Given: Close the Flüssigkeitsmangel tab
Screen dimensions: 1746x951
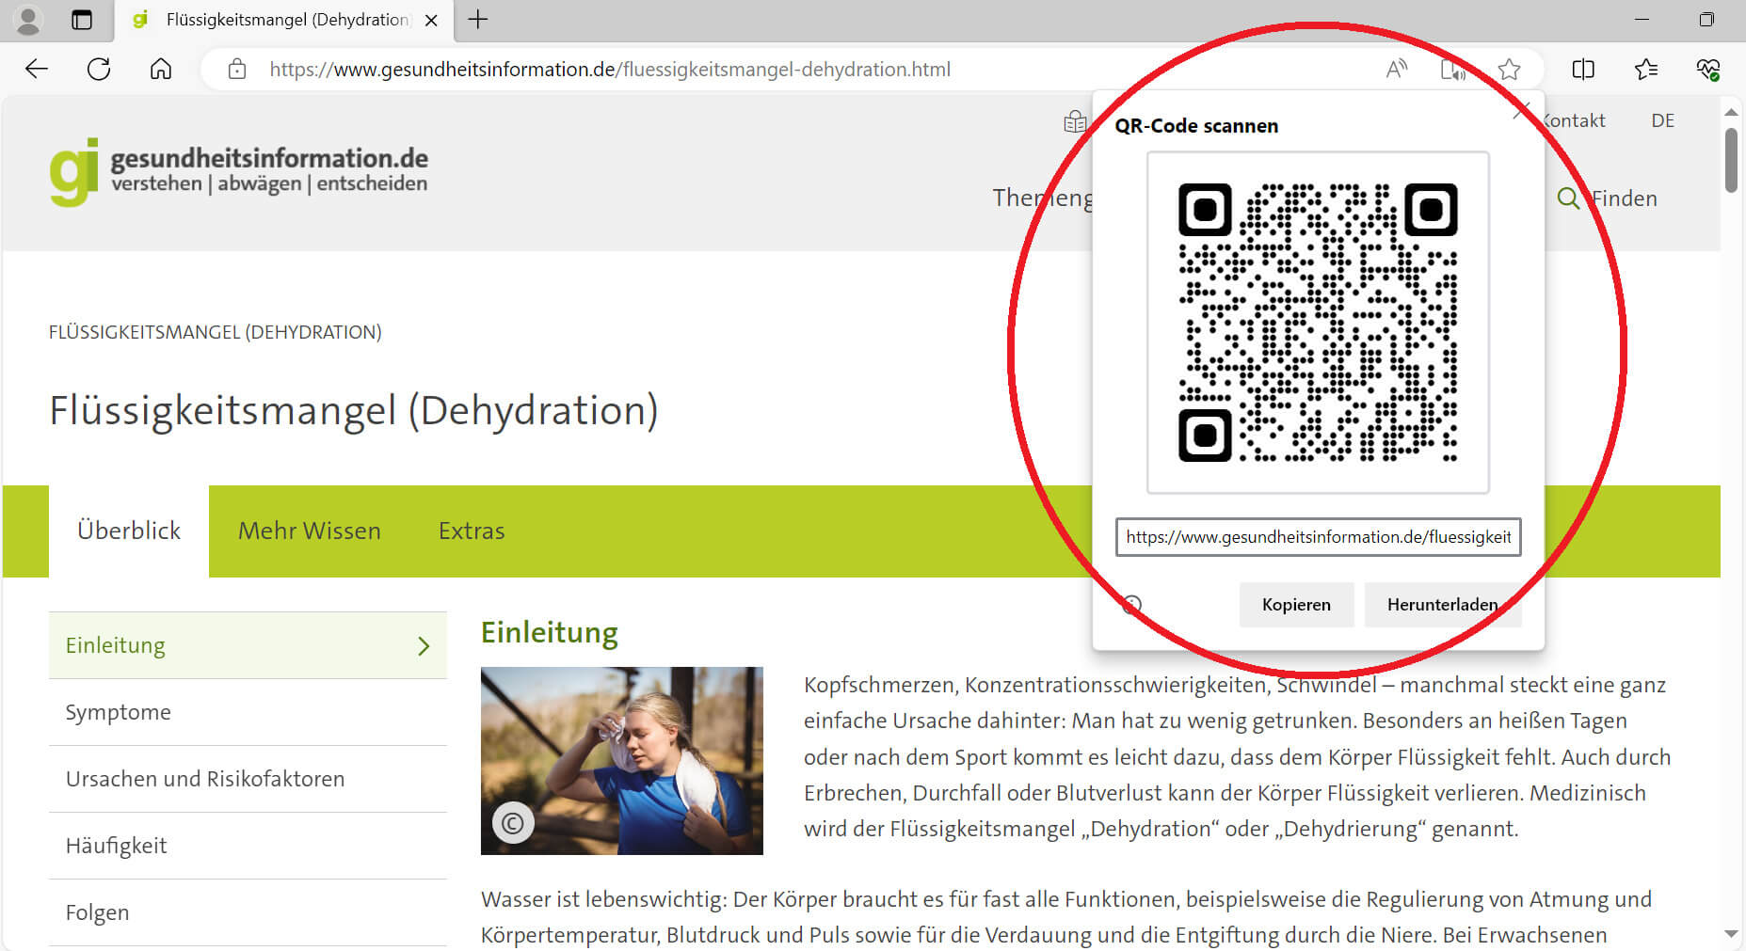Looking at the screenshot, I should [431, 20].
